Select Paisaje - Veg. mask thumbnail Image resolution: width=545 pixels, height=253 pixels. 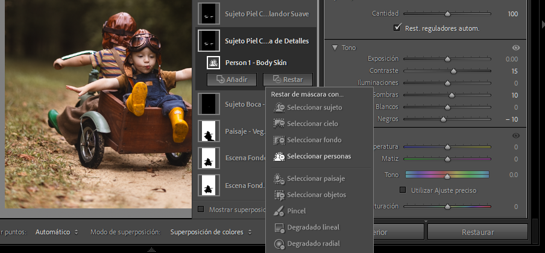pos(209,131)
